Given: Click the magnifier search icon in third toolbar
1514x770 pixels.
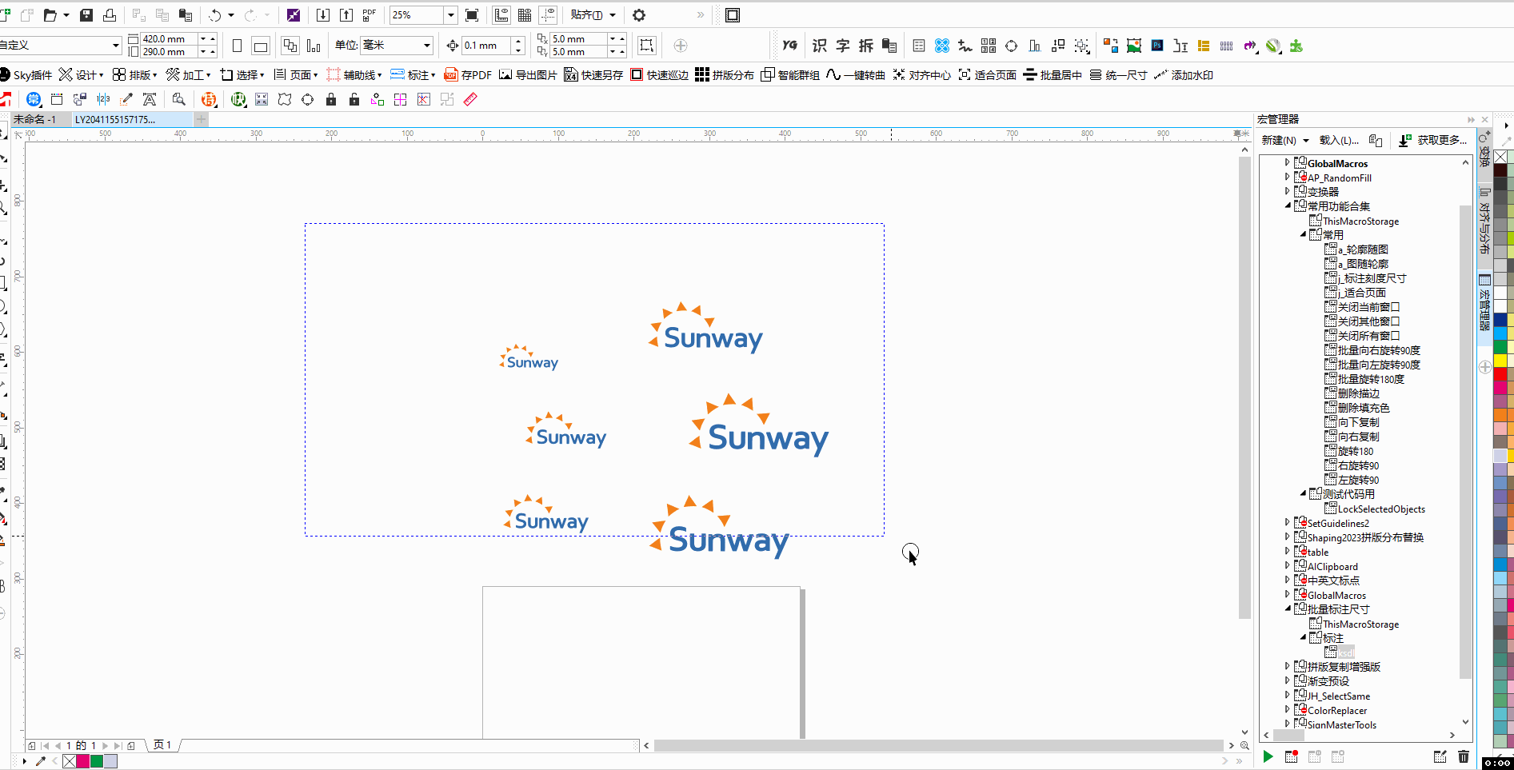Looking at the screenshot, I should [x=178, y=99].
